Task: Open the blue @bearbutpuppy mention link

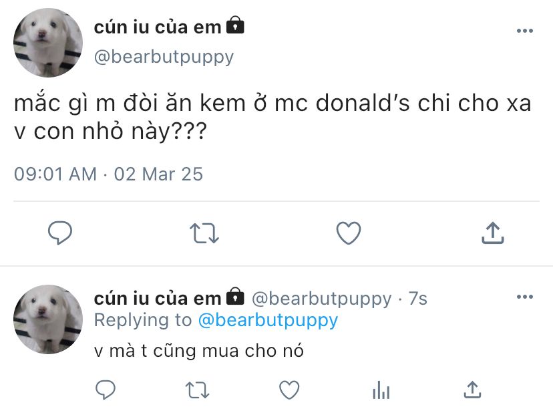Action: (268, 320)
